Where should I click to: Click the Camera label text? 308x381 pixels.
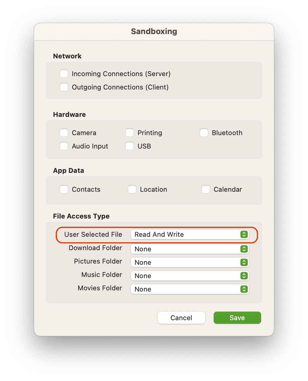click(84, 133)
